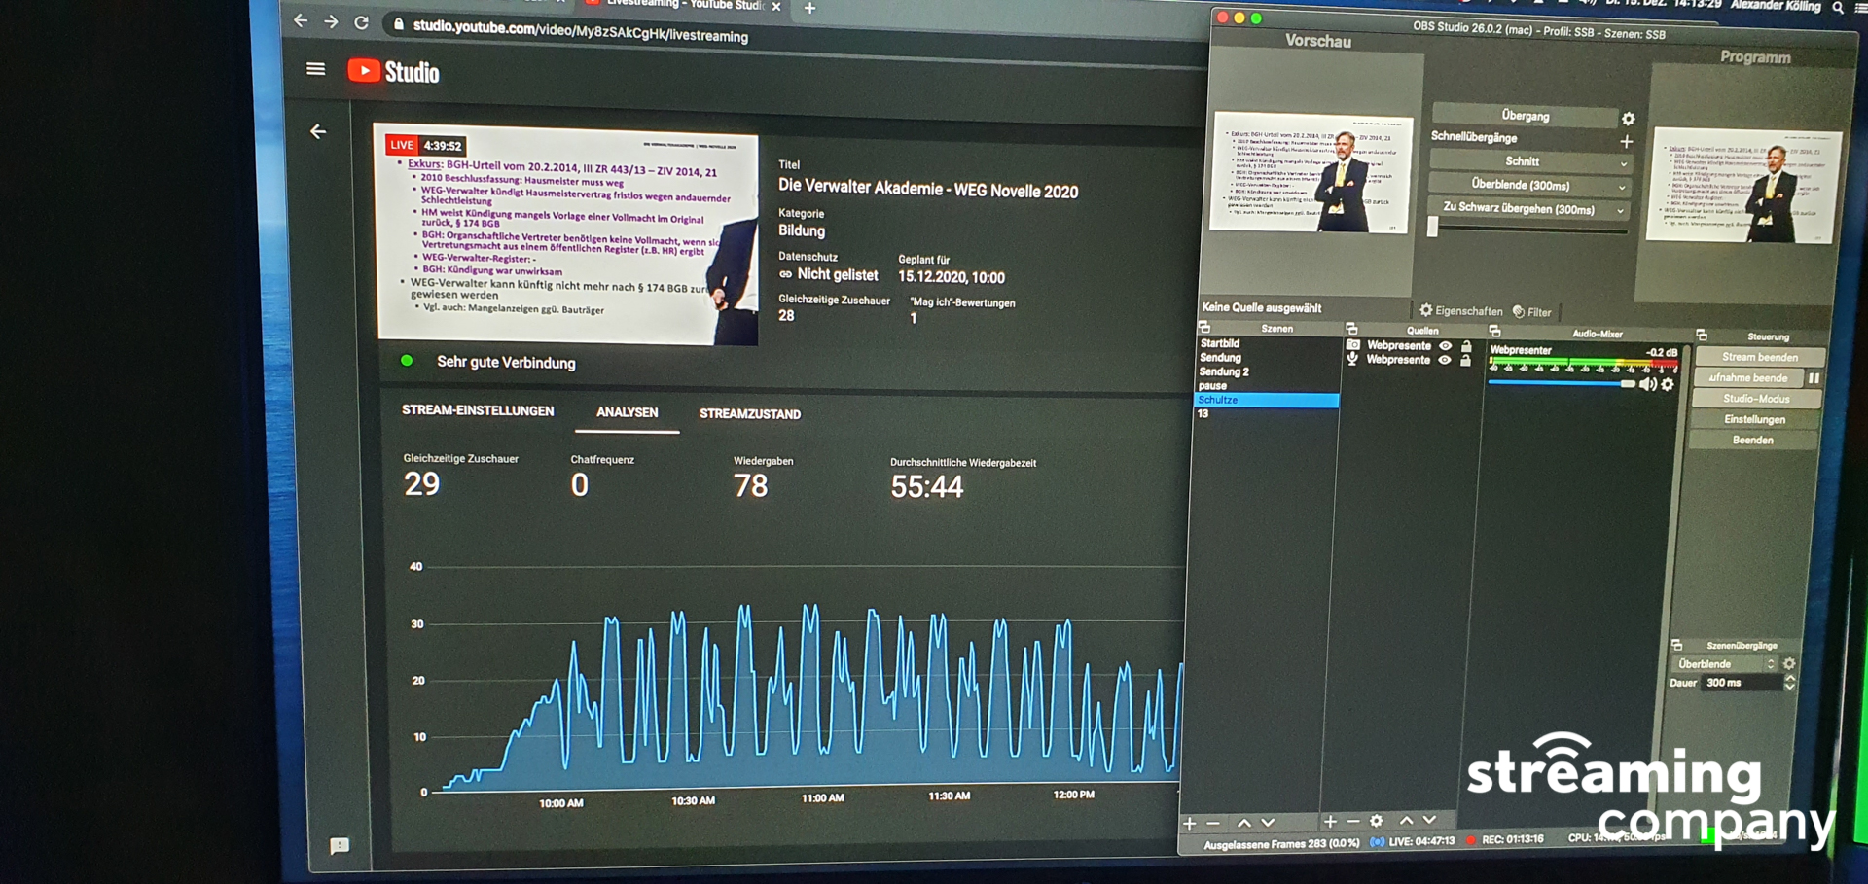Click the Aufnahme beenden button
The image size is (1868, 884).
tap(1748, 377)
